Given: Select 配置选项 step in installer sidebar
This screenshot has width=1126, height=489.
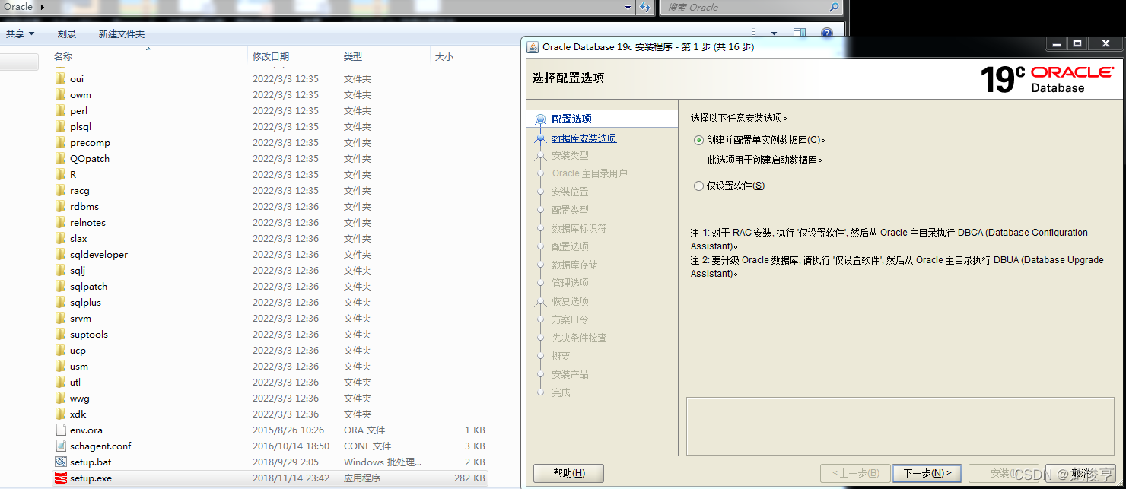Looking at the screenshot, I should (x=571, y=119).
